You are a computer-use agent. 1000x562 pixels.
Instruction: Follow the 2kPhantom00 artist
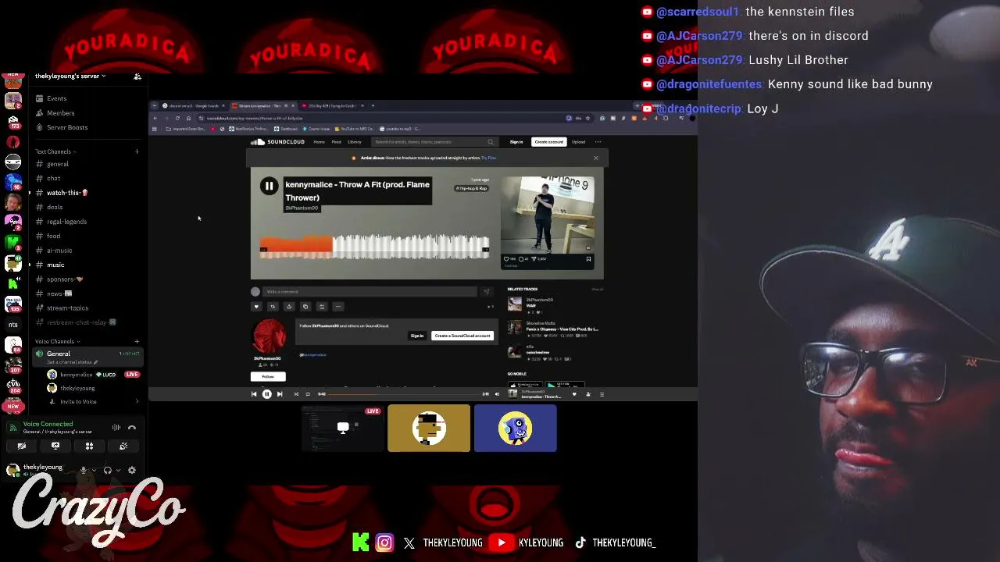point(268,376)
